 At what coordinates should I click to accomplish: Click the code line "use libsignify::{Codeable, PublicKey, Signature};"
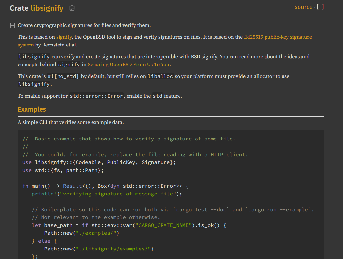[99, 162]
